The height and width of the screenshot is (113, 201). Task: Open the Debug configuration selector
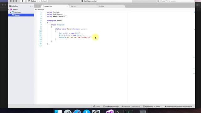point(32,1)
